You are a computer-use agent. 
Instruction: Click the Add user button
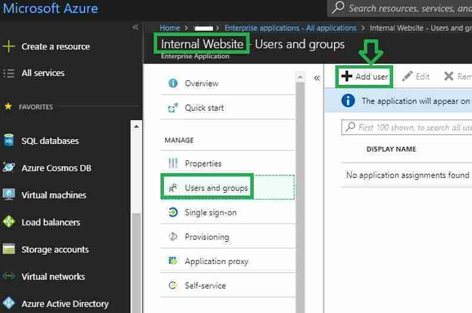click(364, 77)
